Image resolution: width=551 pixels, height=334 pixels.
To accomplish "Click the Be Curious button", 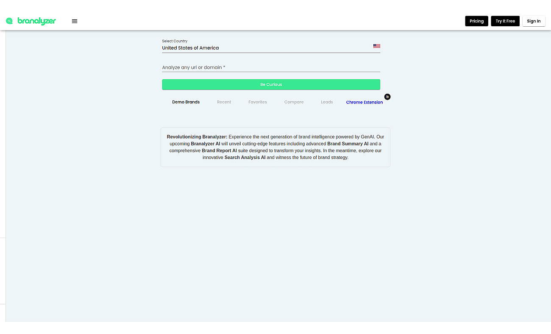I will 271,84.
